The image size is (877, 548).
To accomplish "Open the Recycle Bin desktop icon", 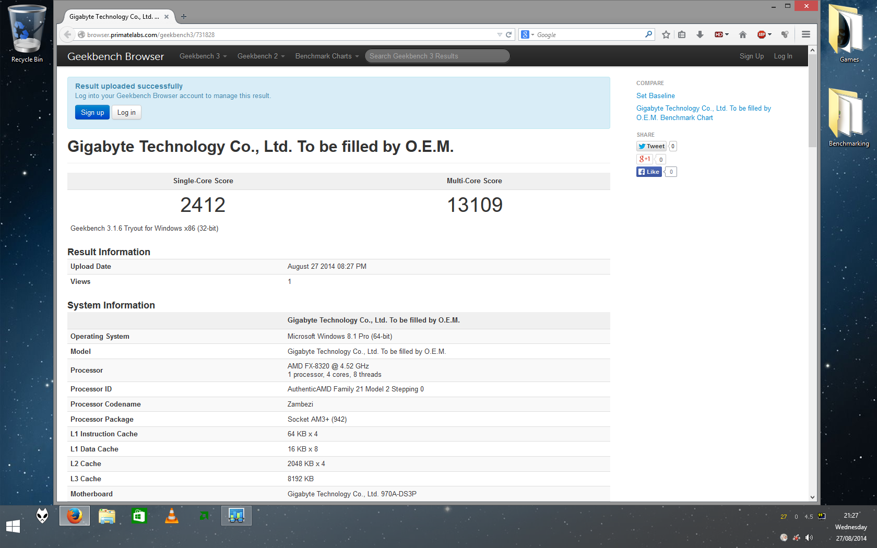I will coord(27,34).
